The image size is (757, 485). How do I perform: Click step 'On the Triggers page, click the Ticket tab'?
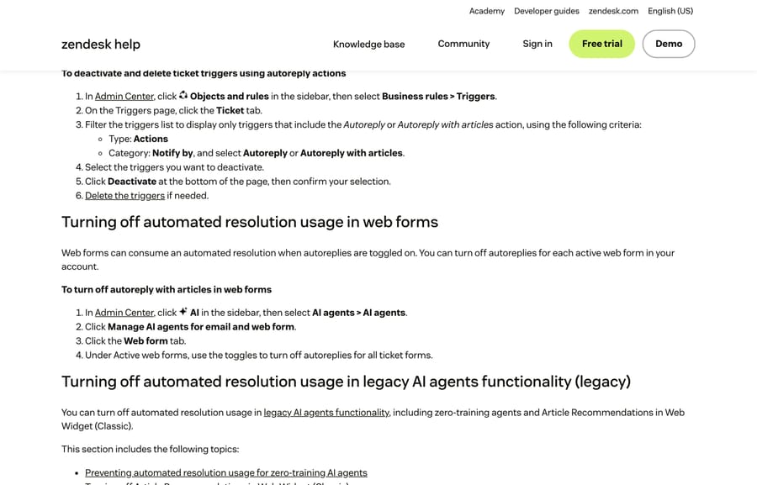click(x=173, y=110)
